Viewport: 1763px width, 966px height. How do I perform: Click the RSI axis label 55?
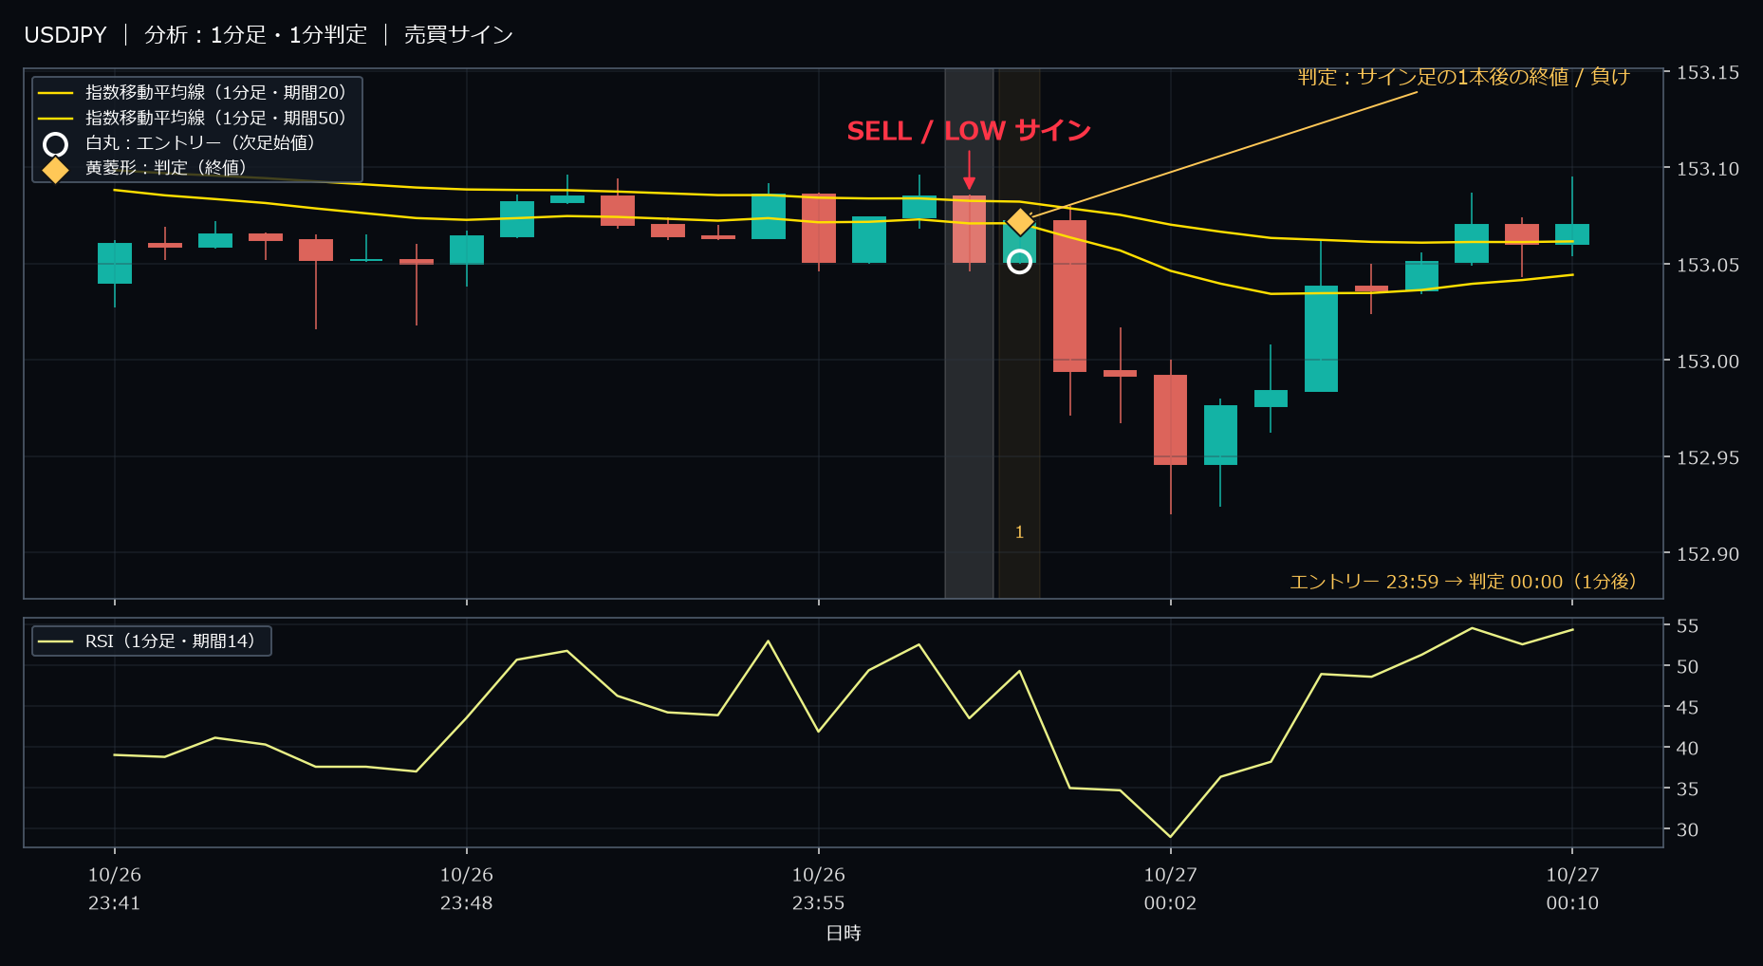[1687, 626]
